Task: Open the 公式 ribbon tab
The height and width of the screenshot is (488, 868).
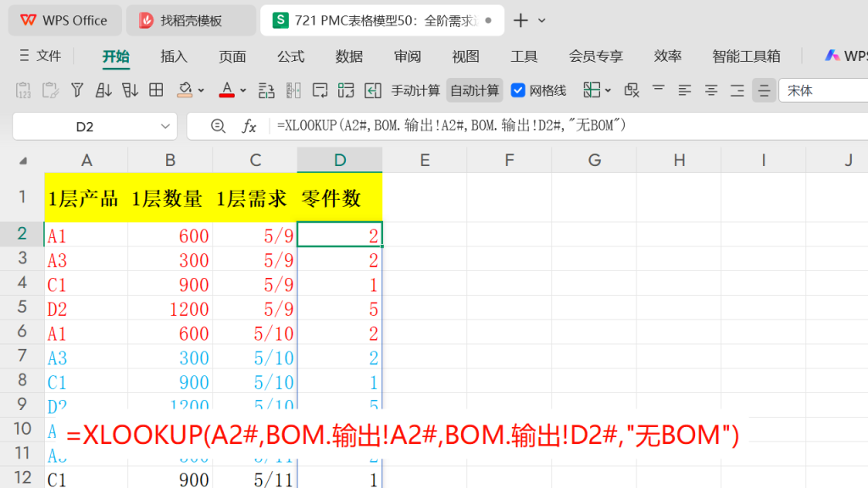Action: pyautogui.click(x=291, y=57)
